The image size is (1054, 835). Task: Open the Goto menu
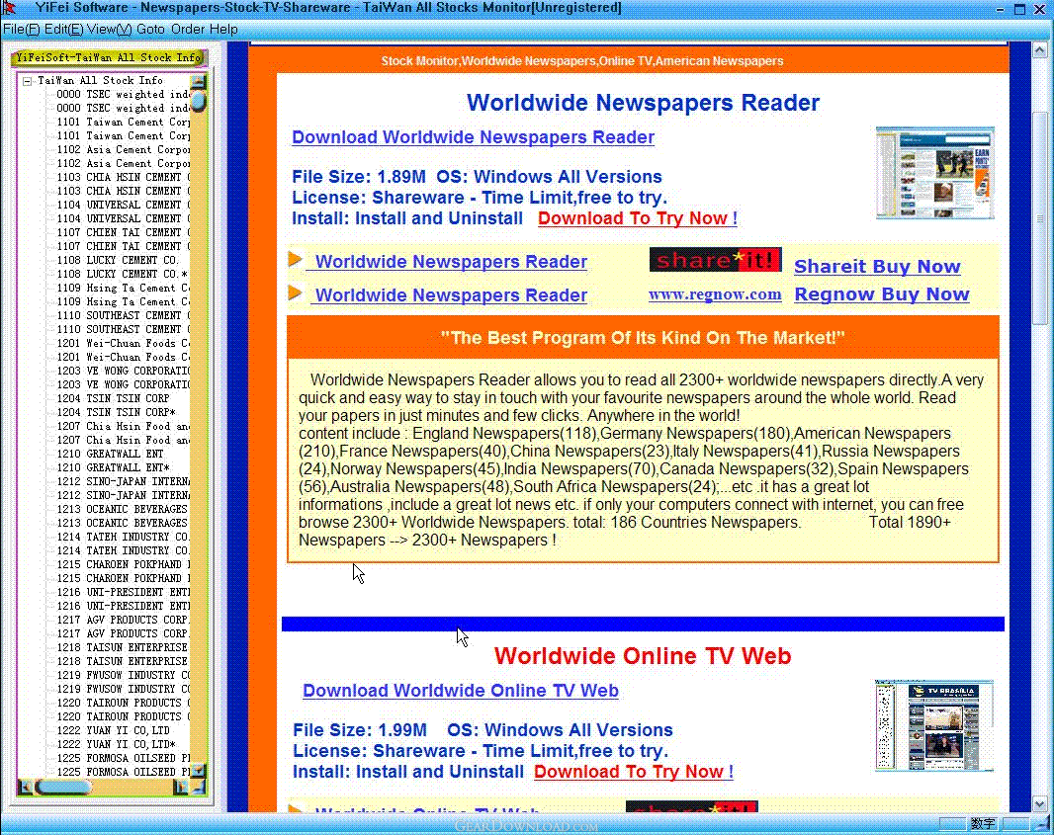pos(150,30)
